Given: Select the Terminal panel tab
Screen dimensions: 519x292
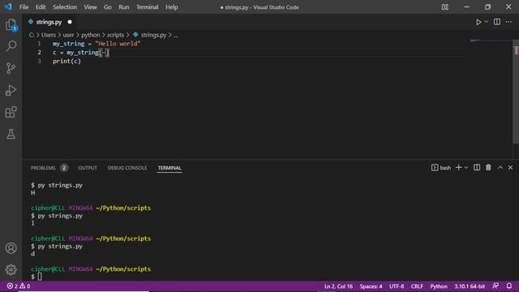Looking at the screenshot, I should coord(169,168).
